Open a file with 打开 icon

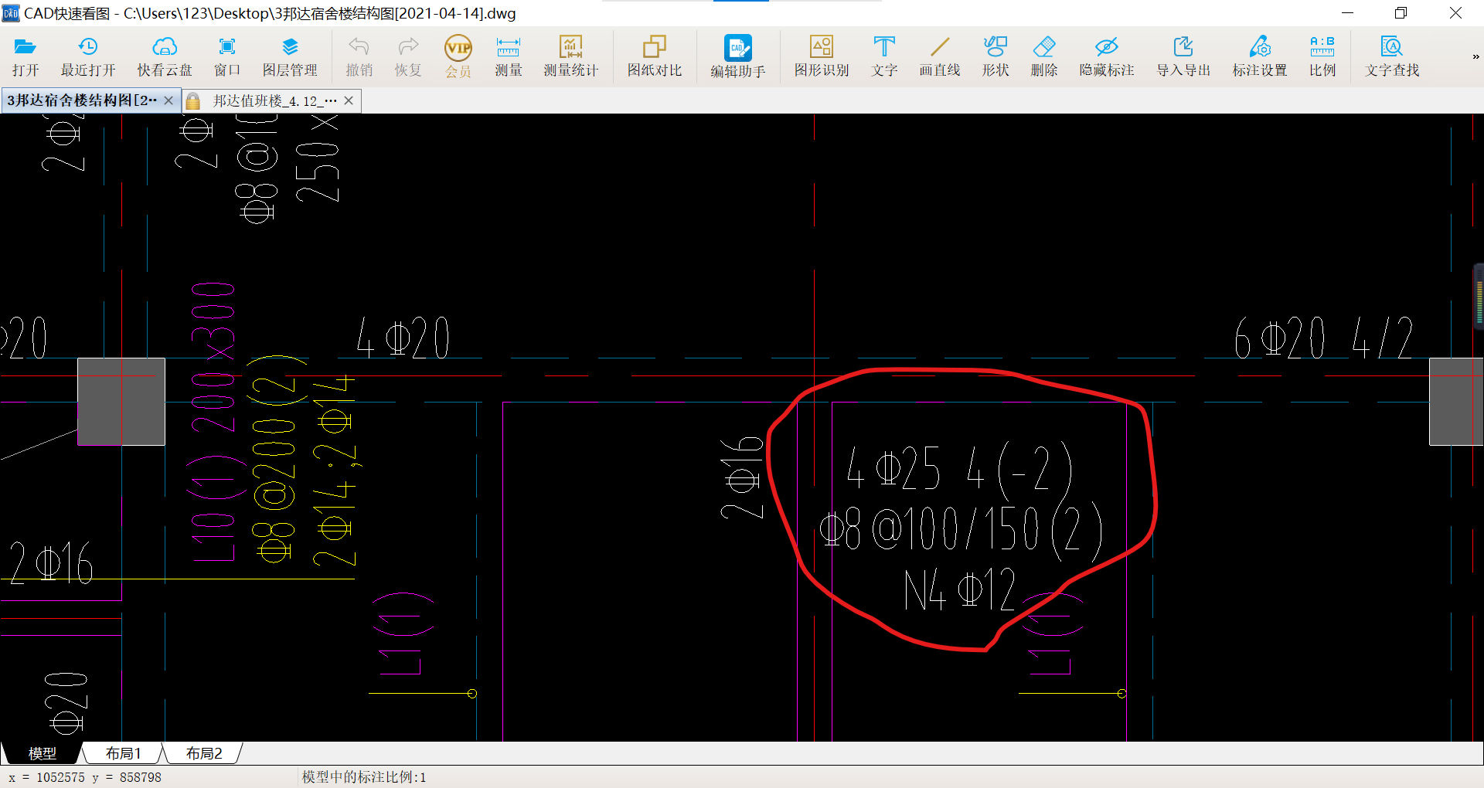pyautogui.click(x=26, y=56)
